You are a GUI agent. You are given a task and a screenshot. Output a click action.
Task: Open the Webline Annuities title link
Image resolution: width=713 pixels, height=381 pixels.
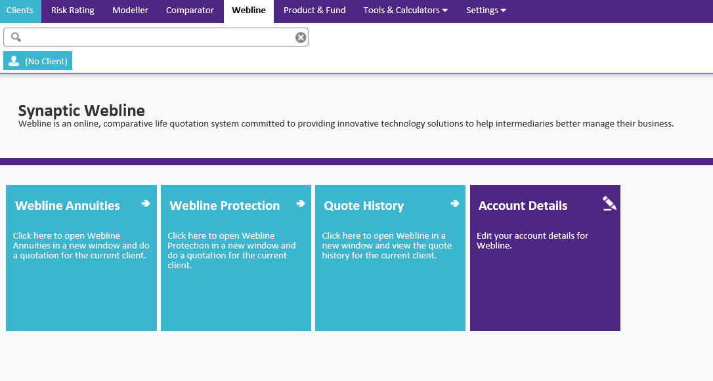click(x=68, y=206)
